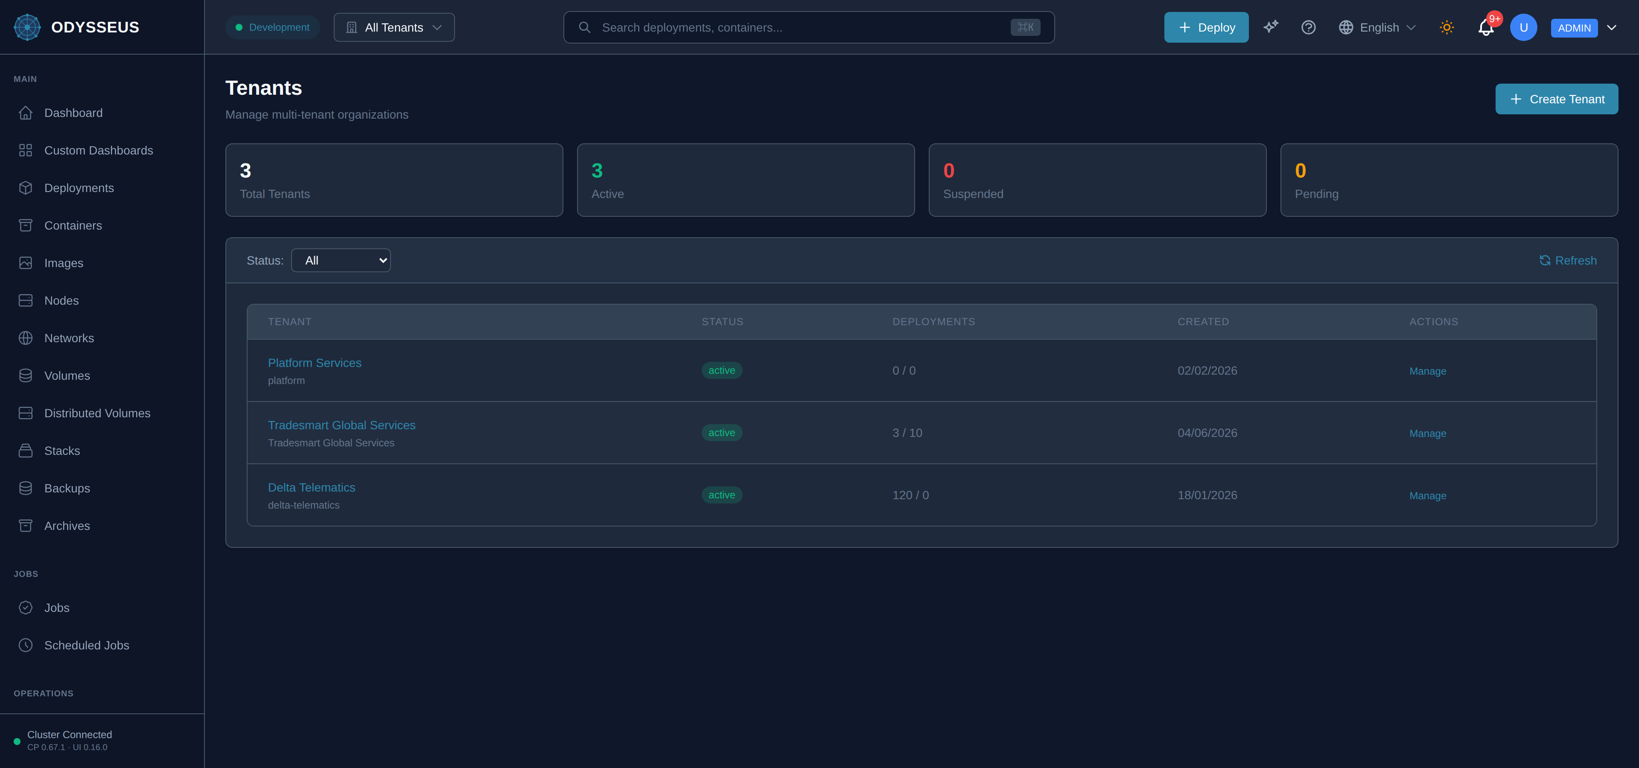The height and width of the screenshot is (768, 1639).
Task: Click the Create Tenant button
Action: point(1556,99)
